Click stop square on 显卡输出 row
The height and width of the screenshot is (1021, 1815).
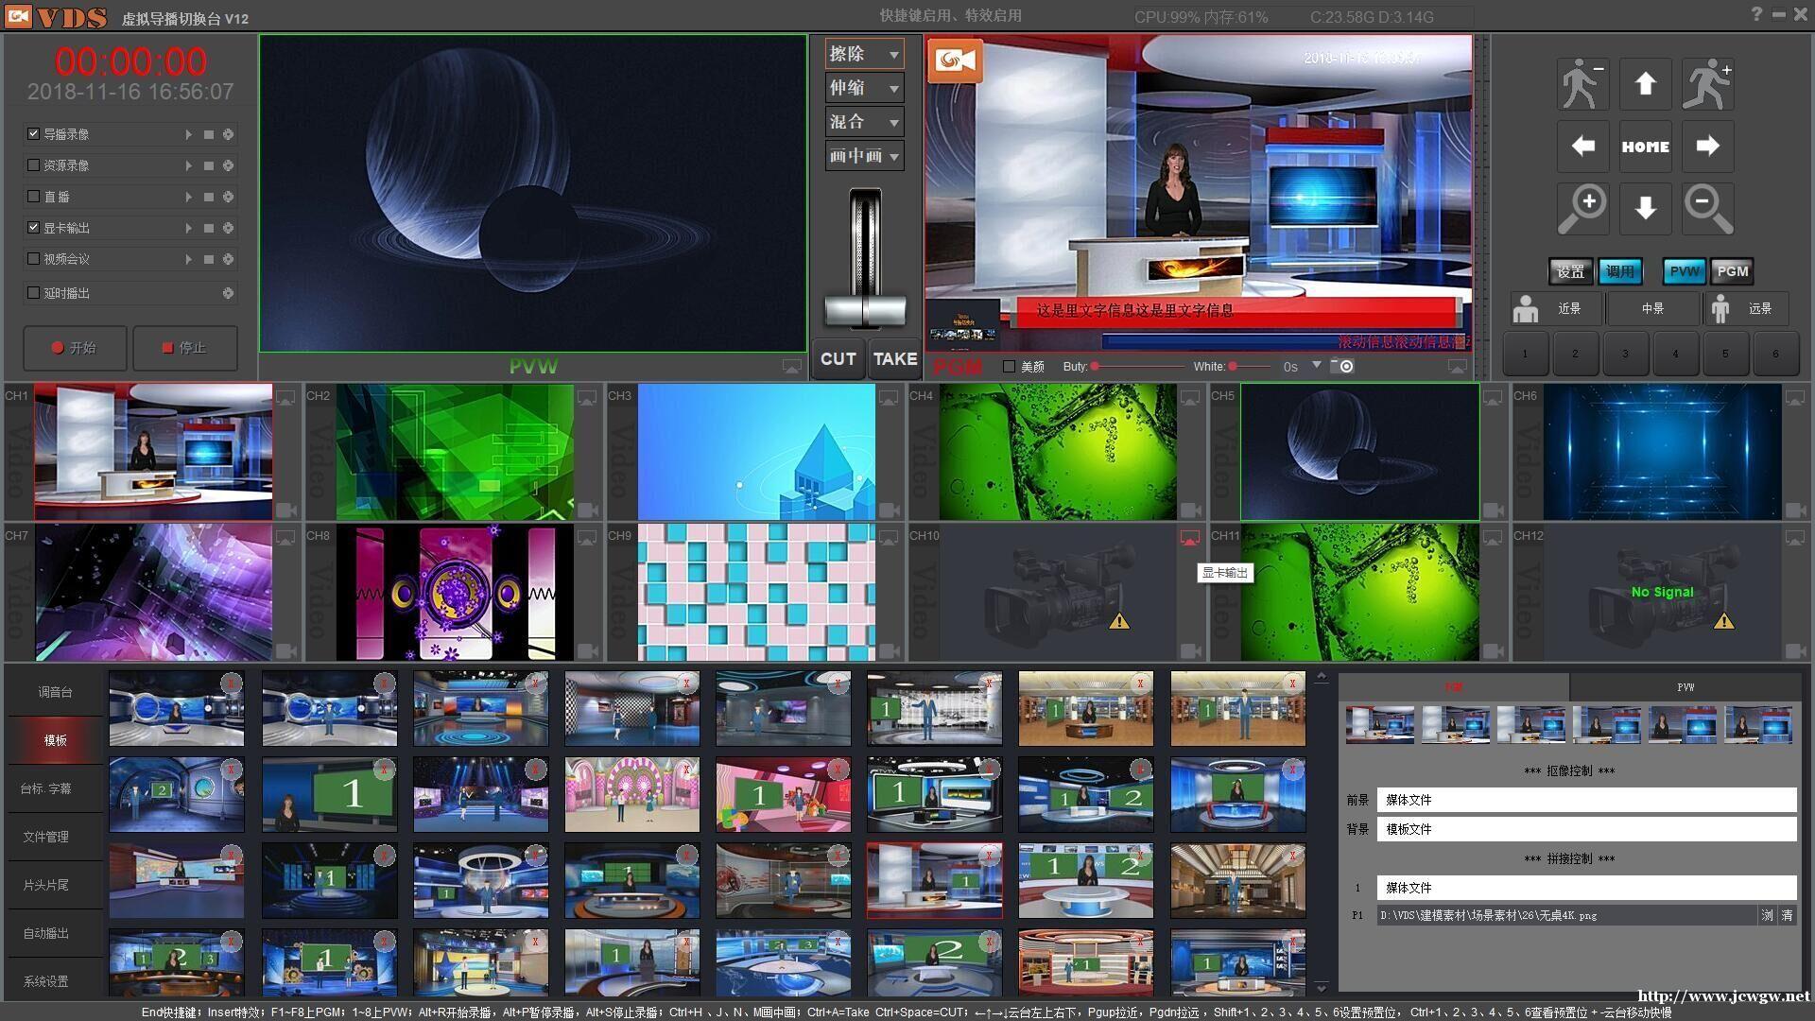coord(209,228)
